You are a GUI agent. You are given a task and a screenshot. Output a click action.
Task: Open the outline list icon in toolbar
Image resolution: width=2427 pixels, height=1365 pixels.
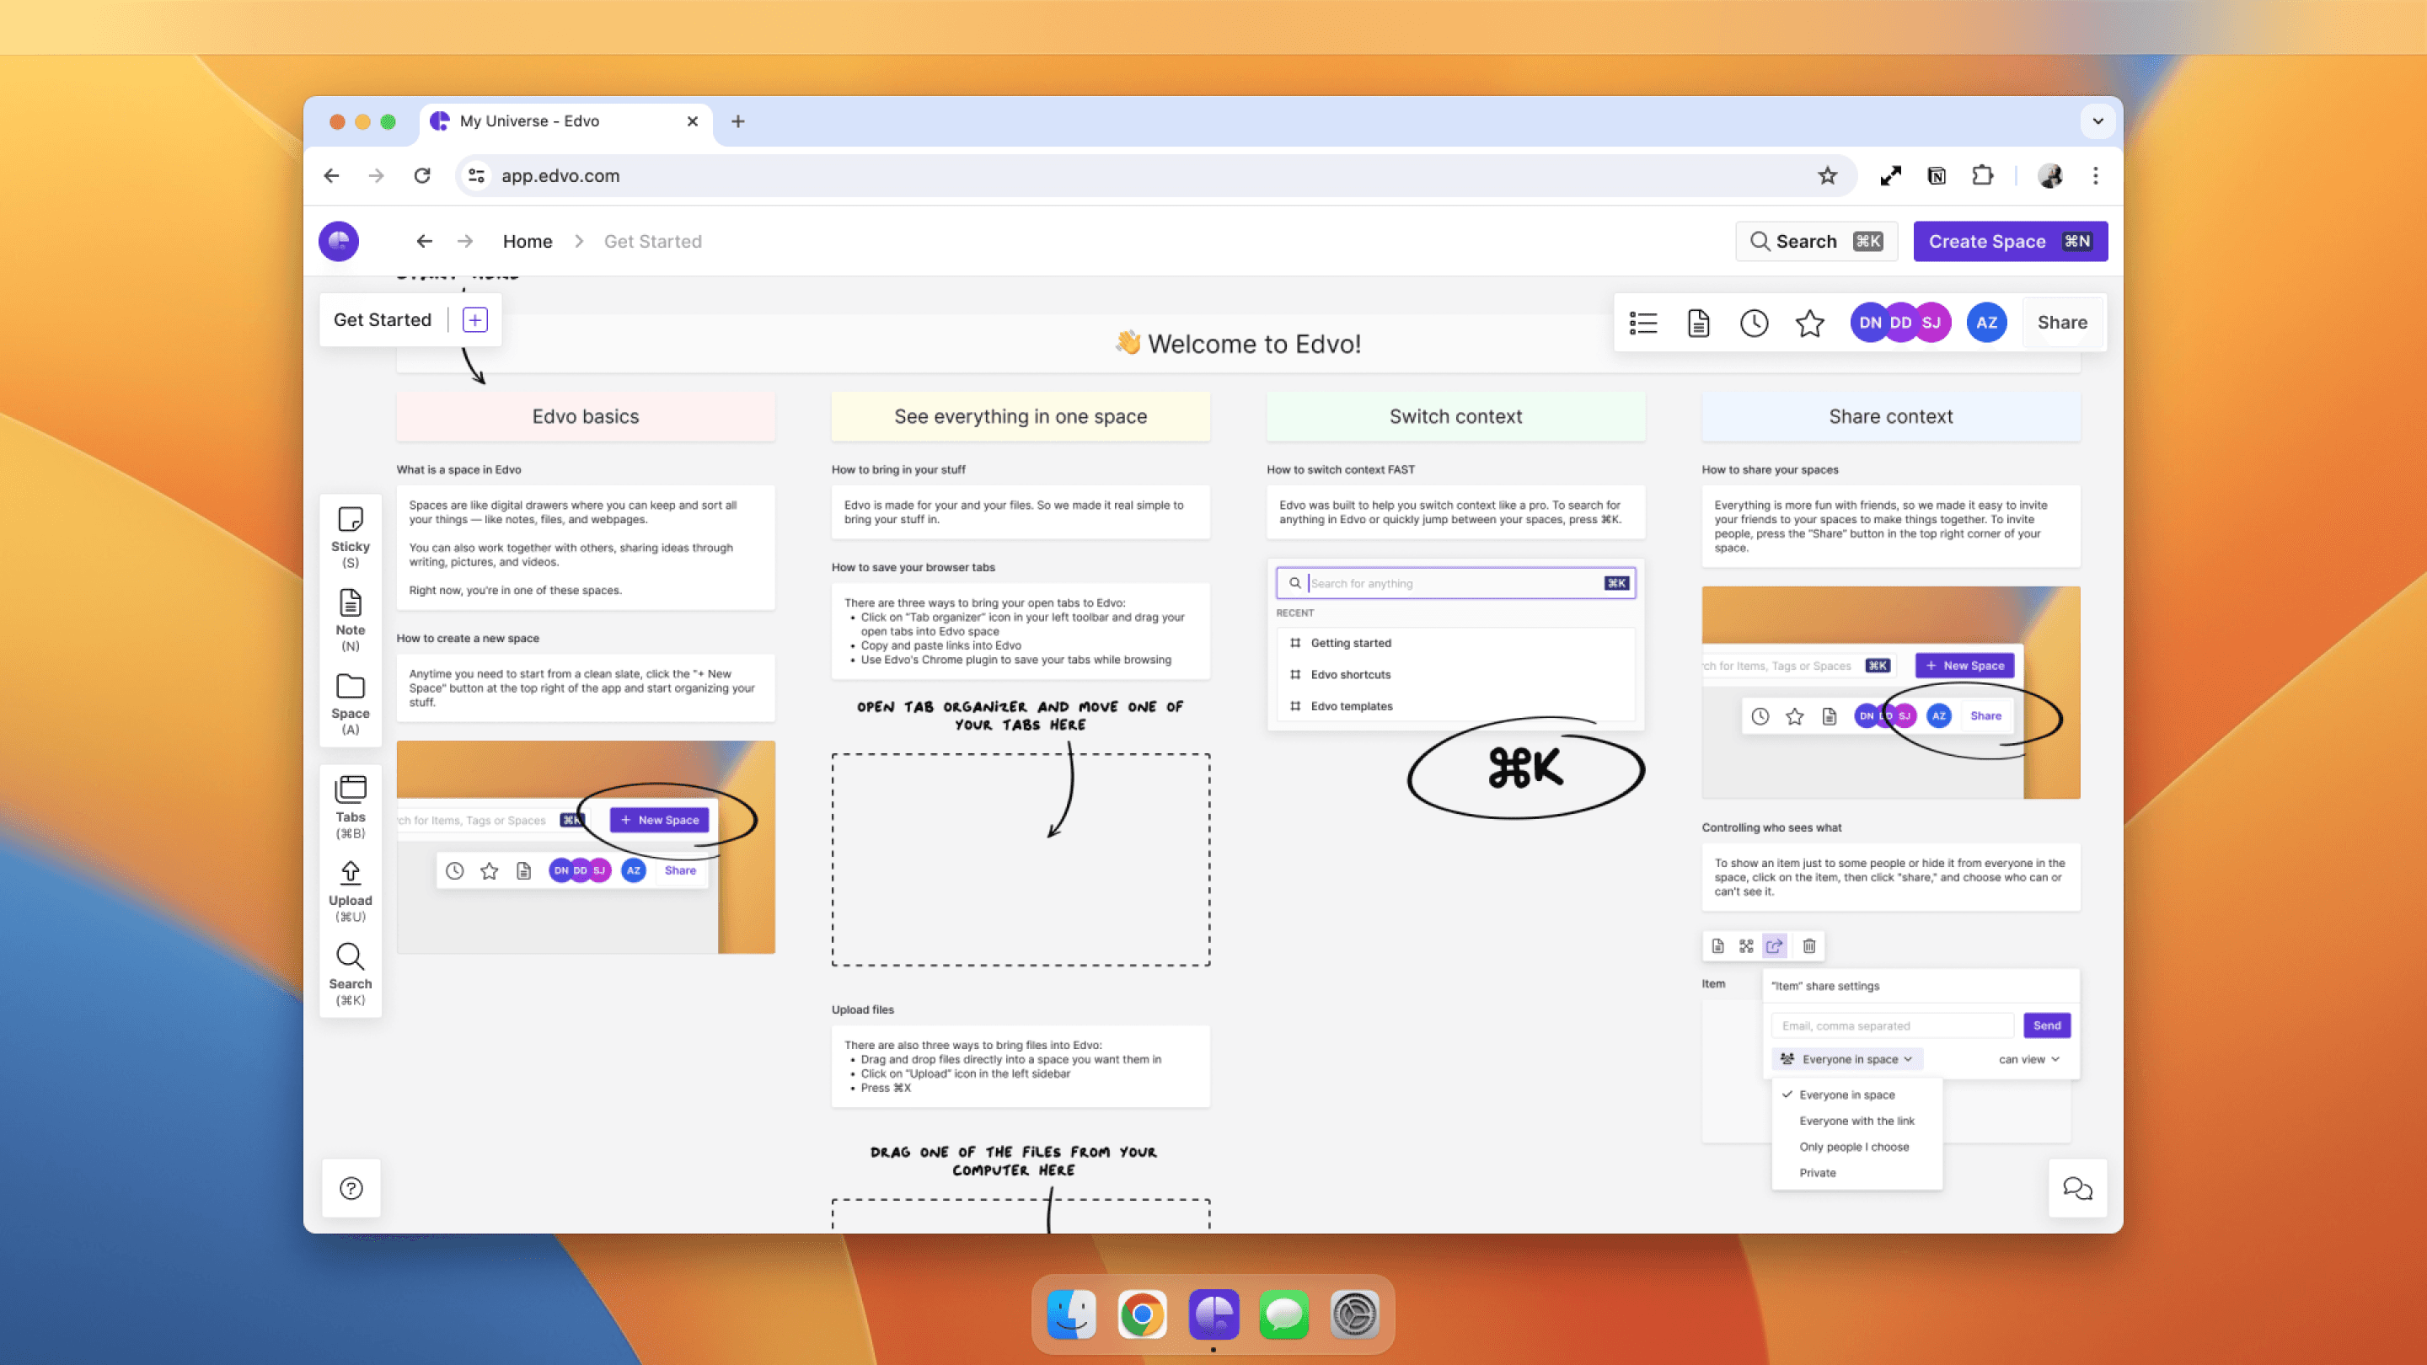point(1643,323)
